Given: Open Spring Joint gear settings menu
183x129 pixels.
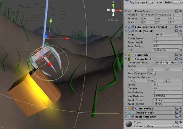Looking at the screenshot, I should click(181, 59).
